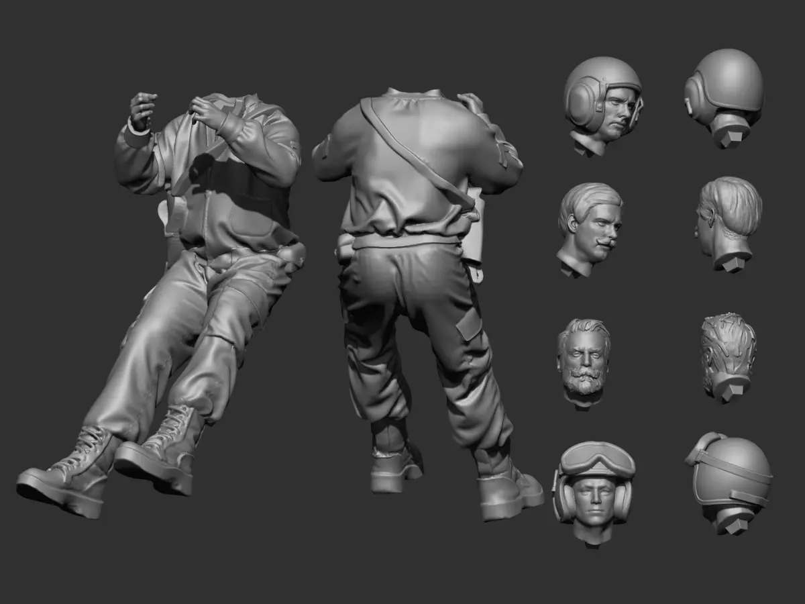
Task: Select the rear view of goggle-strapped helmet
Action: (x=729, y=483)
